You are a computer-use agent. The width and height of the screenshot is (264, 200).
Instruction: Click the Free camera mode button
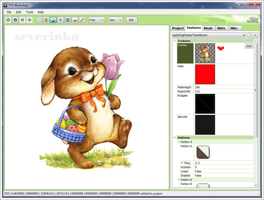[94, 20]
